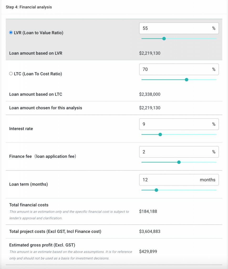Click the Interest rate slider handle
Screen dimensions: 228x269
(160, 134)
